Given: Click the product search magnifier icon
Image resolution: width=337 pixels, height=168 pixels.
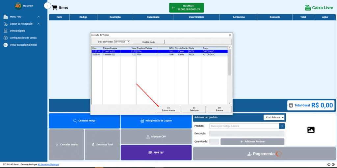Looking at the screenshot, I should coord(282,126).
